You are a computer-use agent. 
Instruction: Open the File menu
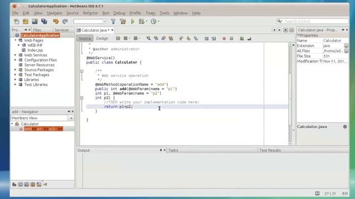point(15,13)
